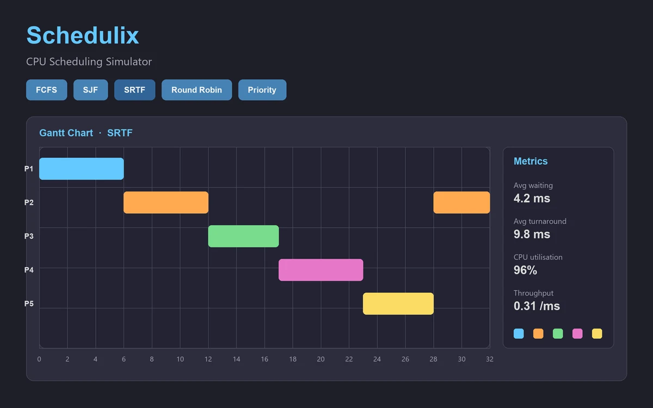
Task: Click the Avg waiting label
Action: (x=533, y=186)
